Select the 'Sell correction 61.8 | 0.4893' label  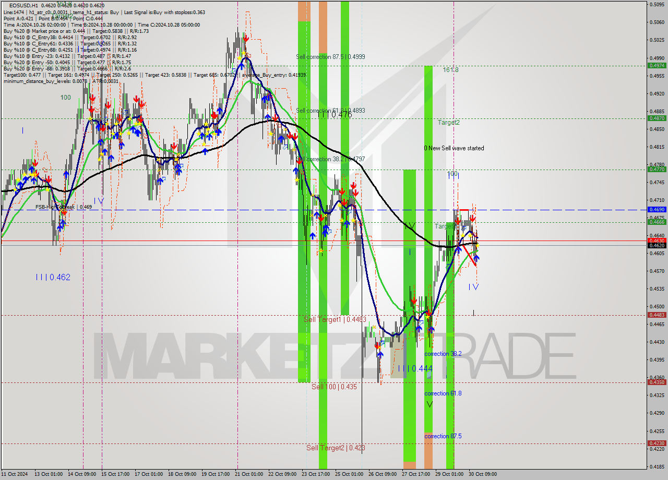[x=330, y=111]
